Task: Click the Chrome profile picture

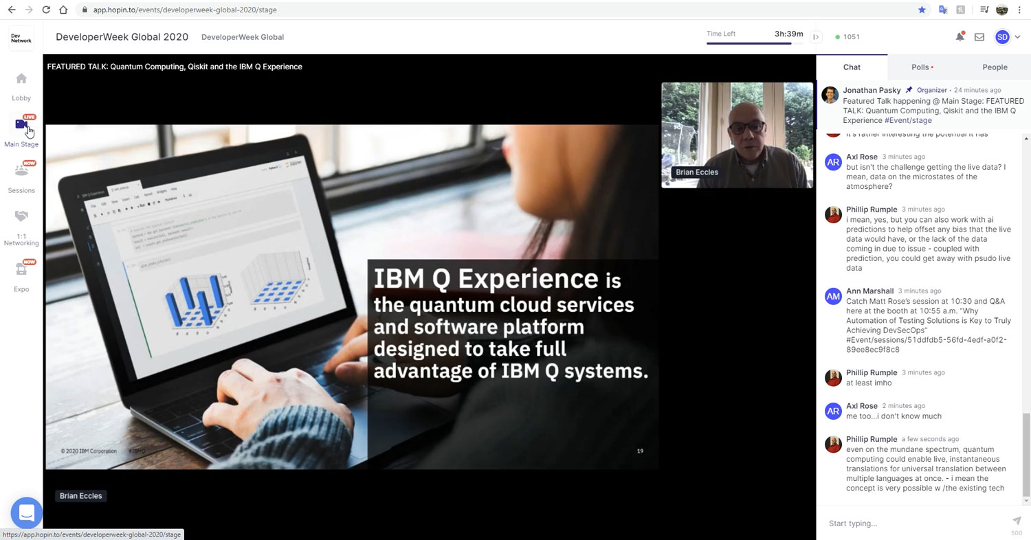Action: pos(1001,10)
